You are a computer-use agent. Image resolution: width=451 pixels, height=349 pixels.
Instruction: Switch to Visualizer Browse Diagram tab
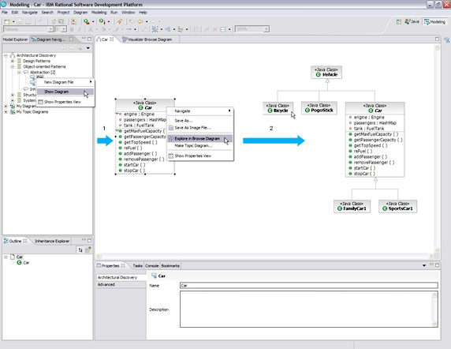(x=147, y=39)
